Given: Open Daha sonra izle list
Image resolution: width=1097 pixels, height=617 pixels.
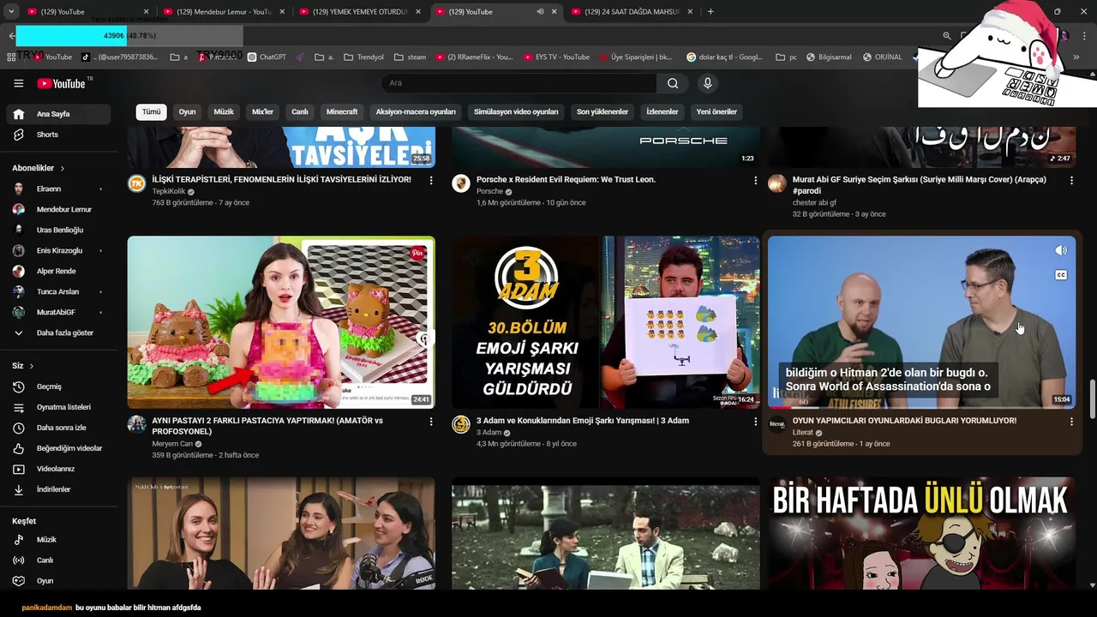Looking at the screenshot, I should (57, 428).
